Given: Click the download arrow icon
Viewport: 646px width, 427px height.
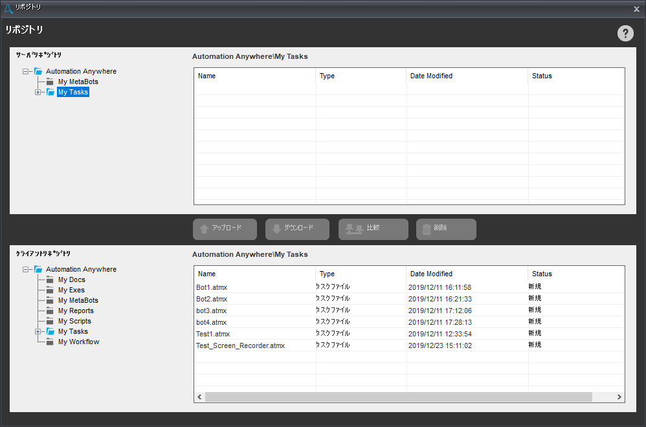Looking at the screenshot, I should coord(276,229).
